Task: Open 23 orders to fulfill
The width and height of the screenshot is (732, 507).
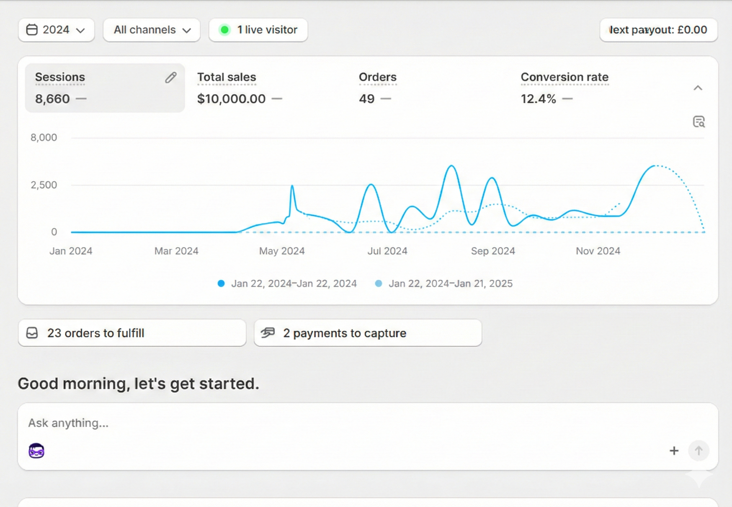Action: 132,333
